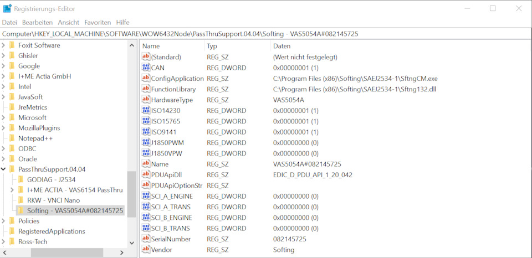The width and height of the screenshot is (532, 258).
Task: Select the JreMetrics key
Action: pyautogui.click(x=33, y=107)
